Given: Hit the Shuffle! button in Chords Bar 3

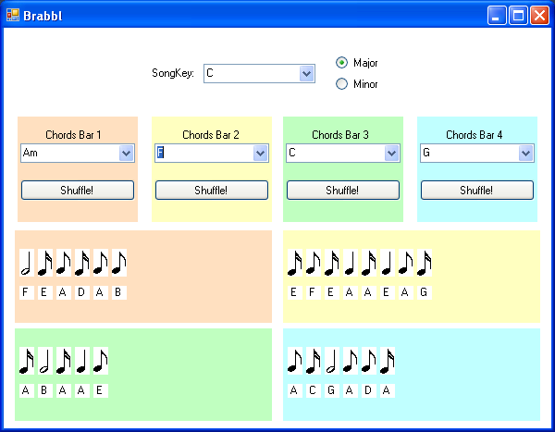Looking at the screenshot, I should pyautogui.click(x=343, y=191).
